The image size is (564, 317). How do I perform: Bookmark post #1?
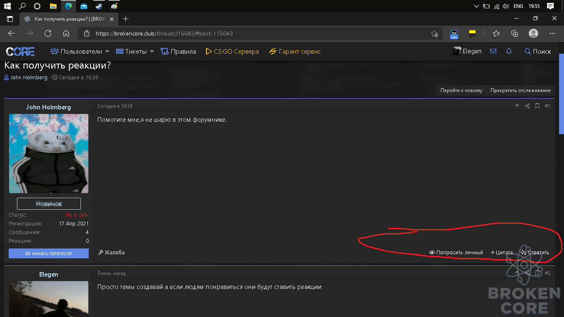[537, 106]
